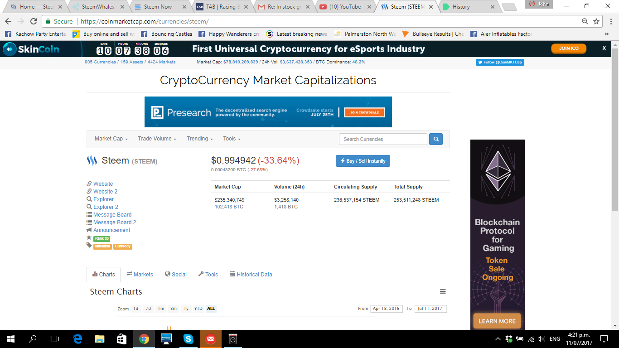Open the Bullseye Results bookmark

coord(433,34)
